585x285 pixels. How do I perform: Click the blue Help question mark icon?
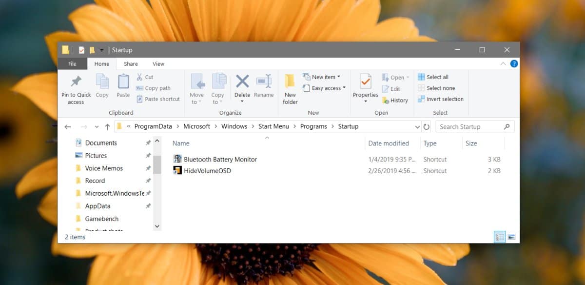pos(514,64)
